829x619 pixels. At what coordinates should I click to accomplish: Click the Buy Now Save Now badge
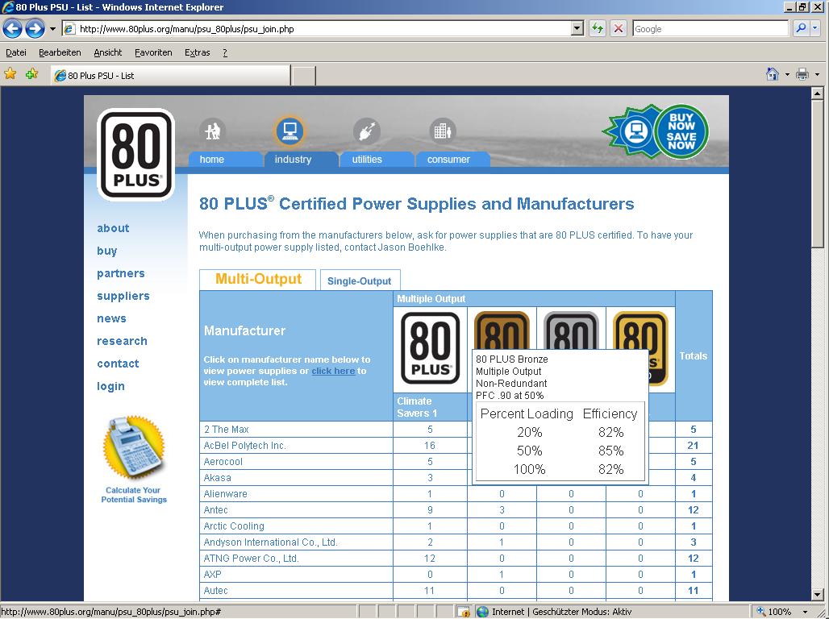656,131
